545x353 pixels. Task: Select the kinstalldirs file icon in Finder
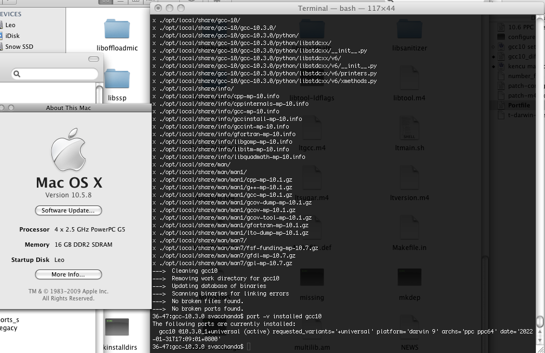(x=117, y=327)
